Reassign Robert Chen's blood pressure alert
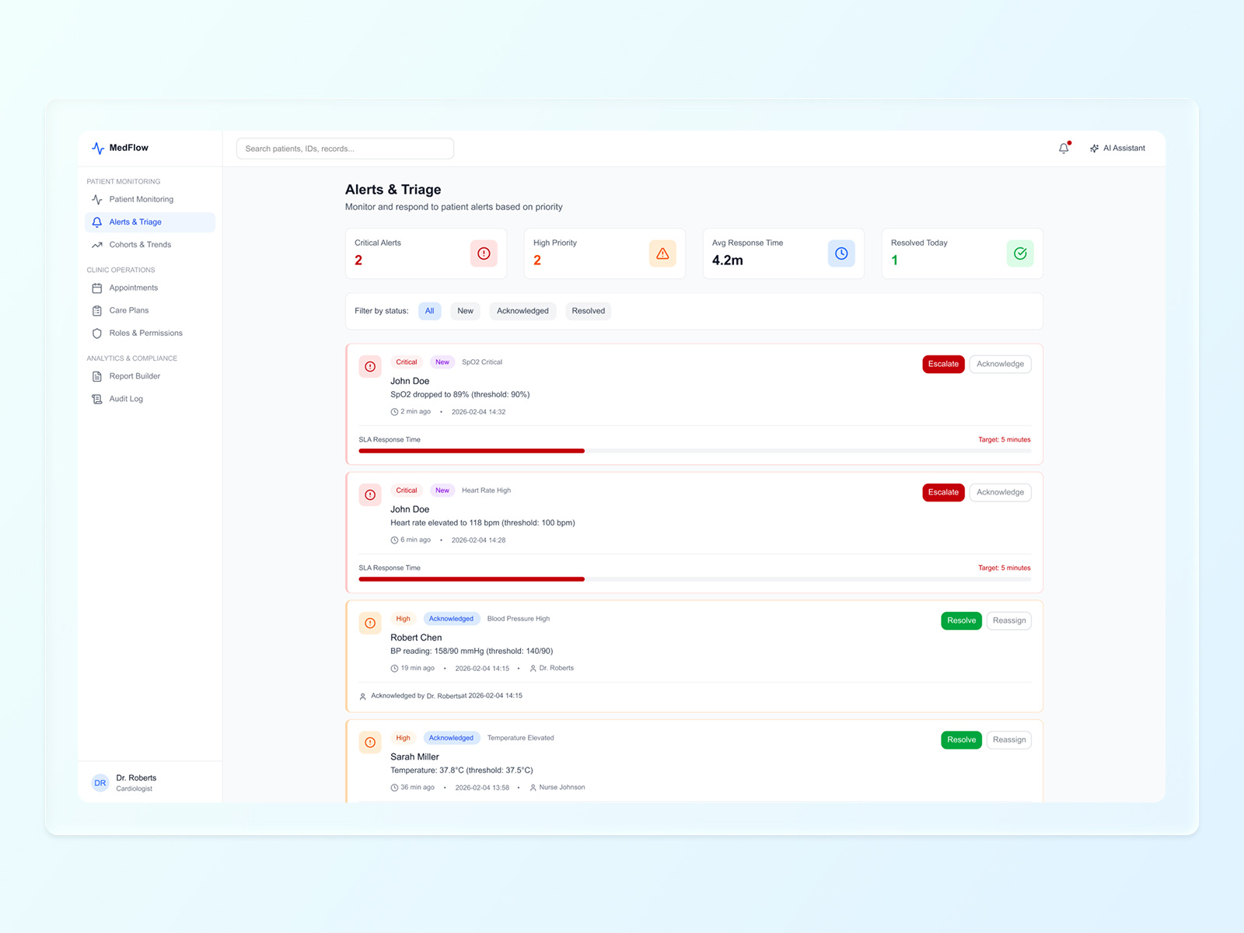Image resolution: width=1244 pixels, height=933 pixels. click(1009, 620)
